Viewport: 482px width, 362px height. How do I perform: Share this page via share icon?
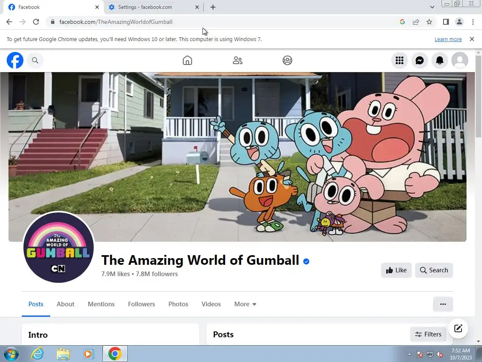416,22
